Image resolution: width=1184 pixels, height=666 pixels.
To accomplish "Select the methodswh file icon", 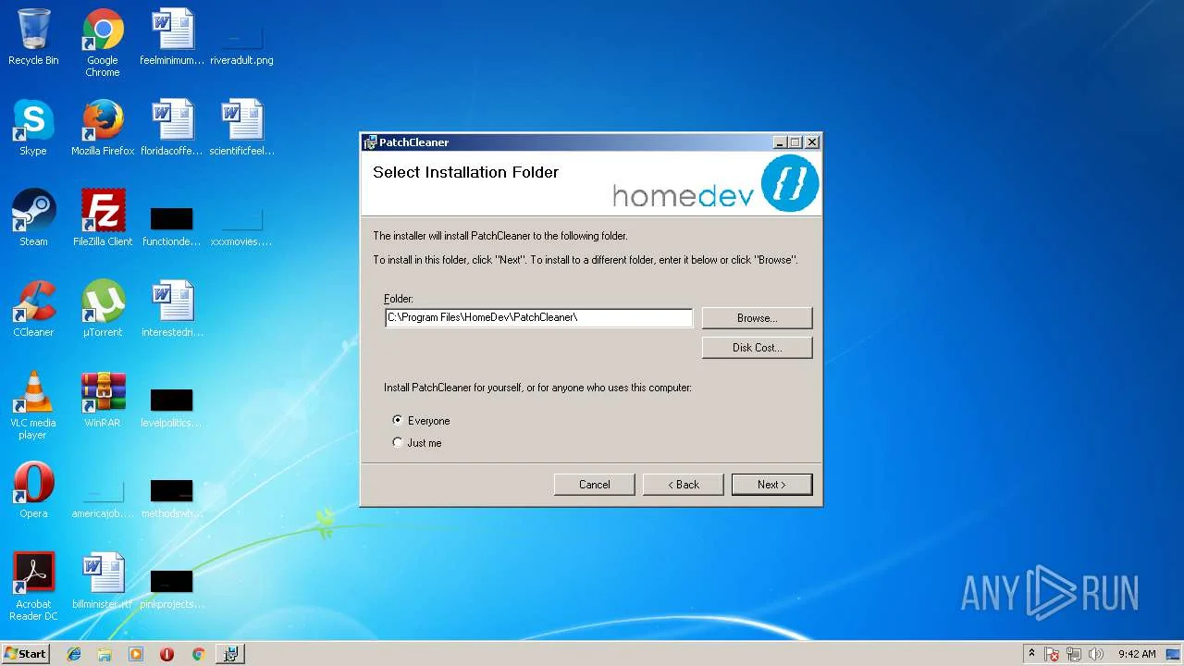I will point(172,498).
